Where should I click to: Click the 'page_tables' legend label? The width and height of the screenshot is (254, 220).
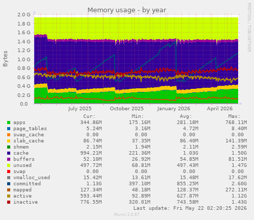pyautogui.click(x=30, y=129)
